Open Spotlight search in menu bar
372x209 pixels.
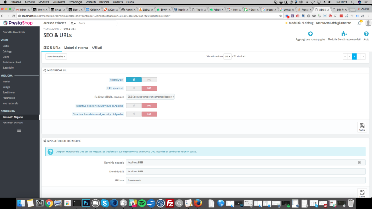tap(352, 2)
